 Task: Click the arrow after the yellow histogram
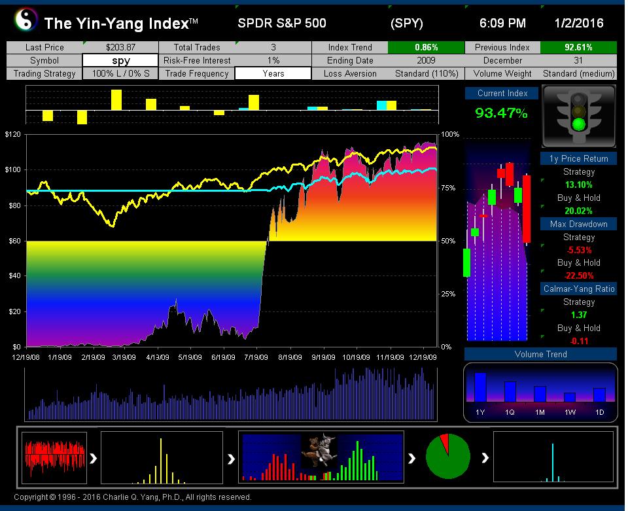click(231, 459)
